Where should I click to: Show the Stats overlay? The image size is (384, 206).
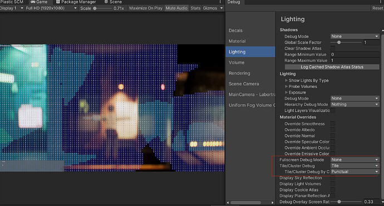(x=195, y=8)
